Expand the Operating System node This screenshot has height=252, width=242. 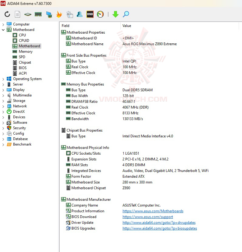pos(3,79)
